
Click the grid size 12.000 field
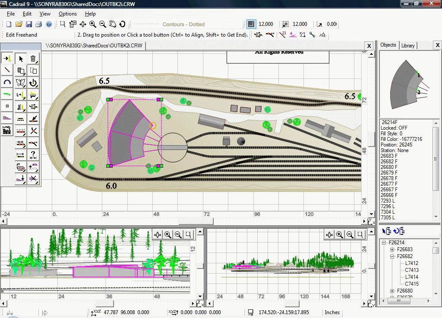point(265,24)
